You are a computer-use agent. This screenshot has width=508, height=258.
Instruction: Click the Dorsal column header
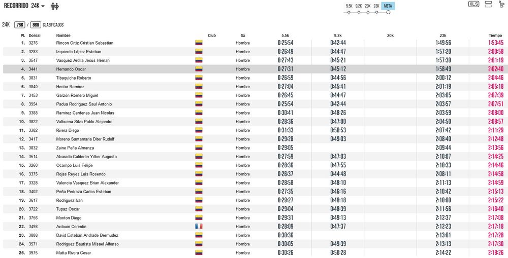tap(35, 35)
